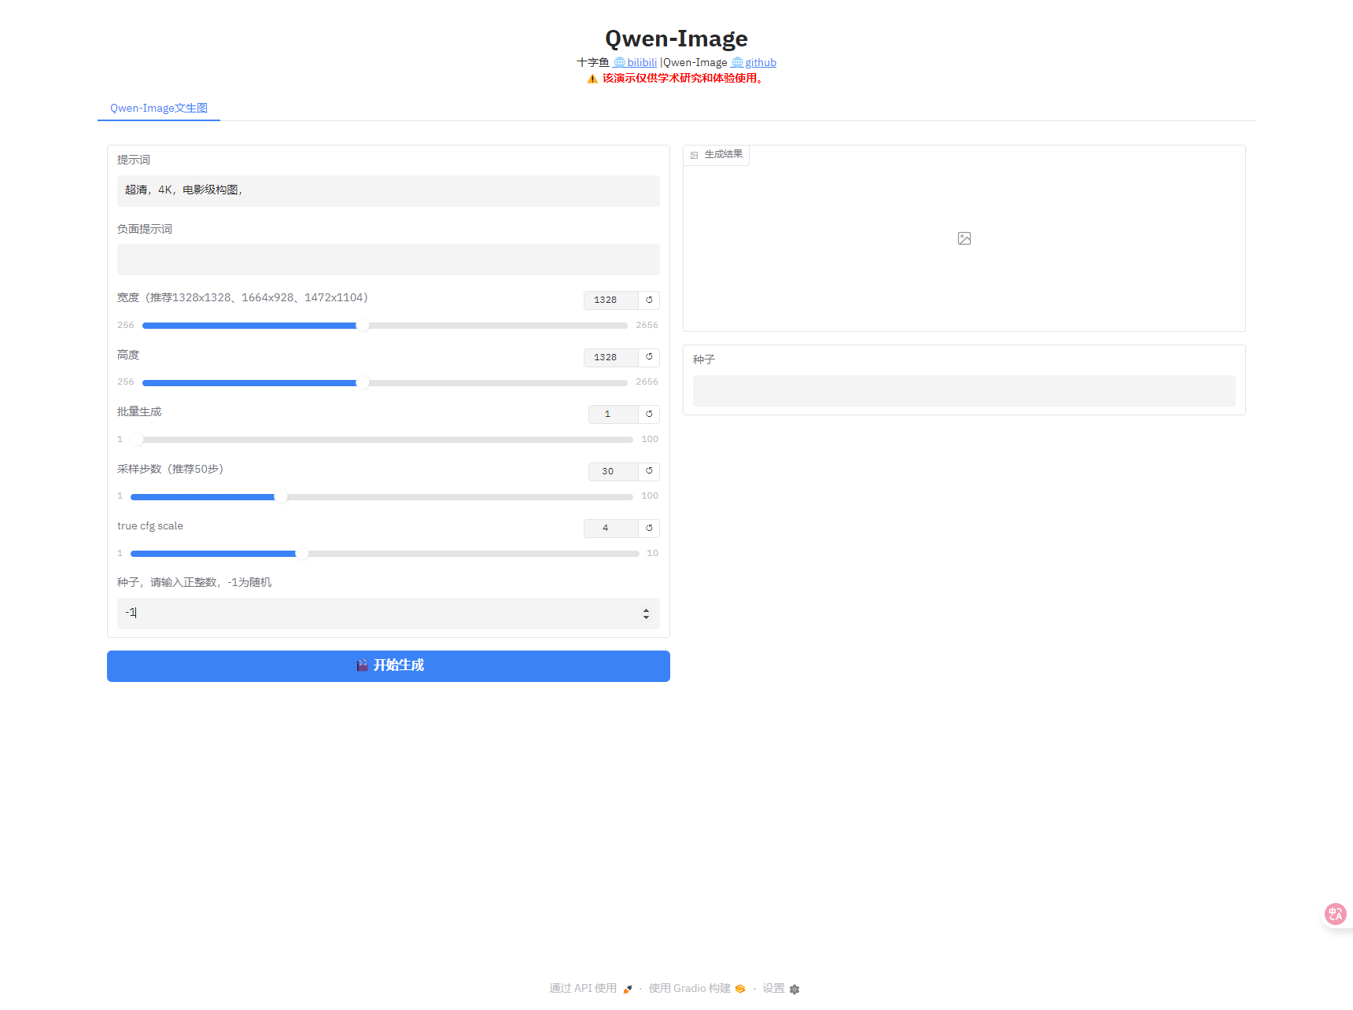Click the width number box showing 1328
The image size is (1353, 1010).
tap(611, 300)
